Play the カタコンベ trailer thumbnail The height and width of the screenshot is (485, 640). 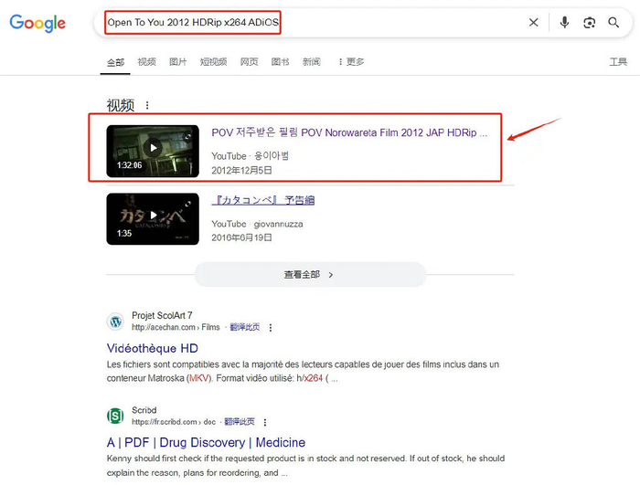point(153,219)
